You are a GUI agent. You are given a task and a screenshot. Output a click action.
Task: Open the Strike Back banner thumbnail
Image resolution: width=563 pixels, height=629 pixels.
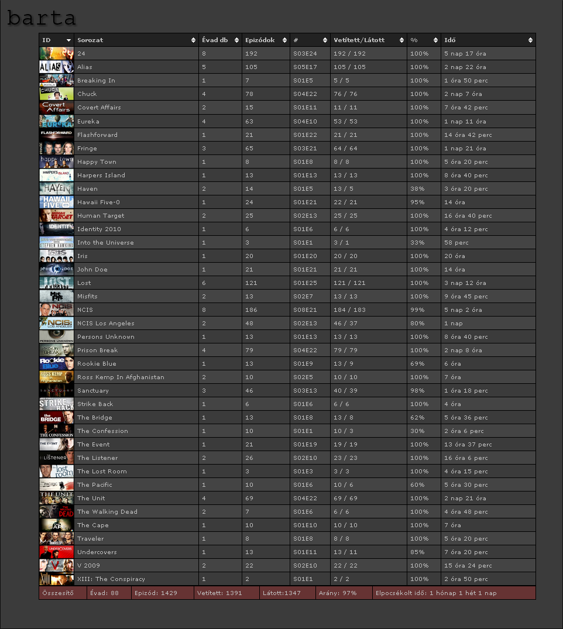tap(57, 404)
